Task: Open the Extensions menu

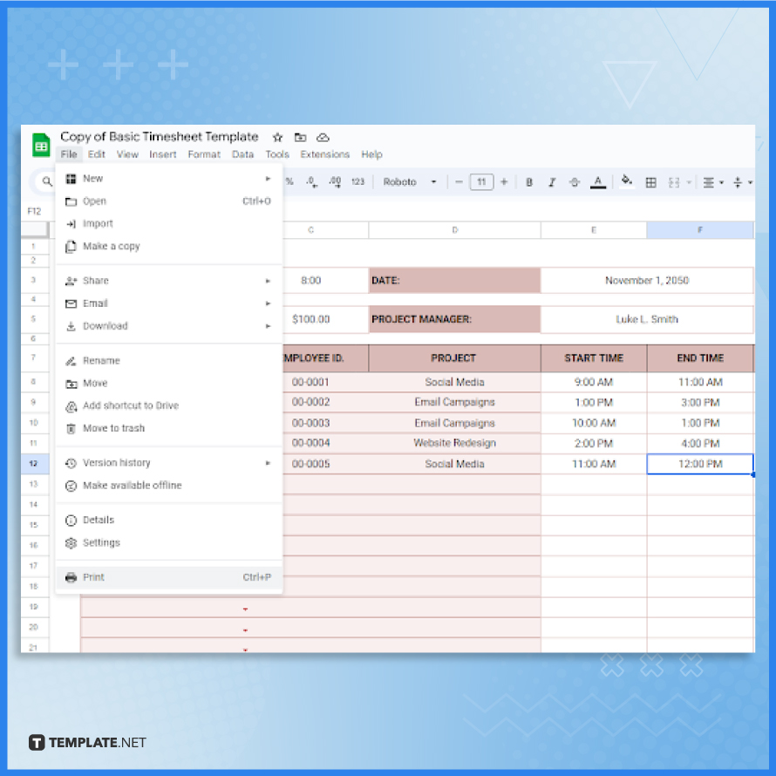Action: pos(324,154)
